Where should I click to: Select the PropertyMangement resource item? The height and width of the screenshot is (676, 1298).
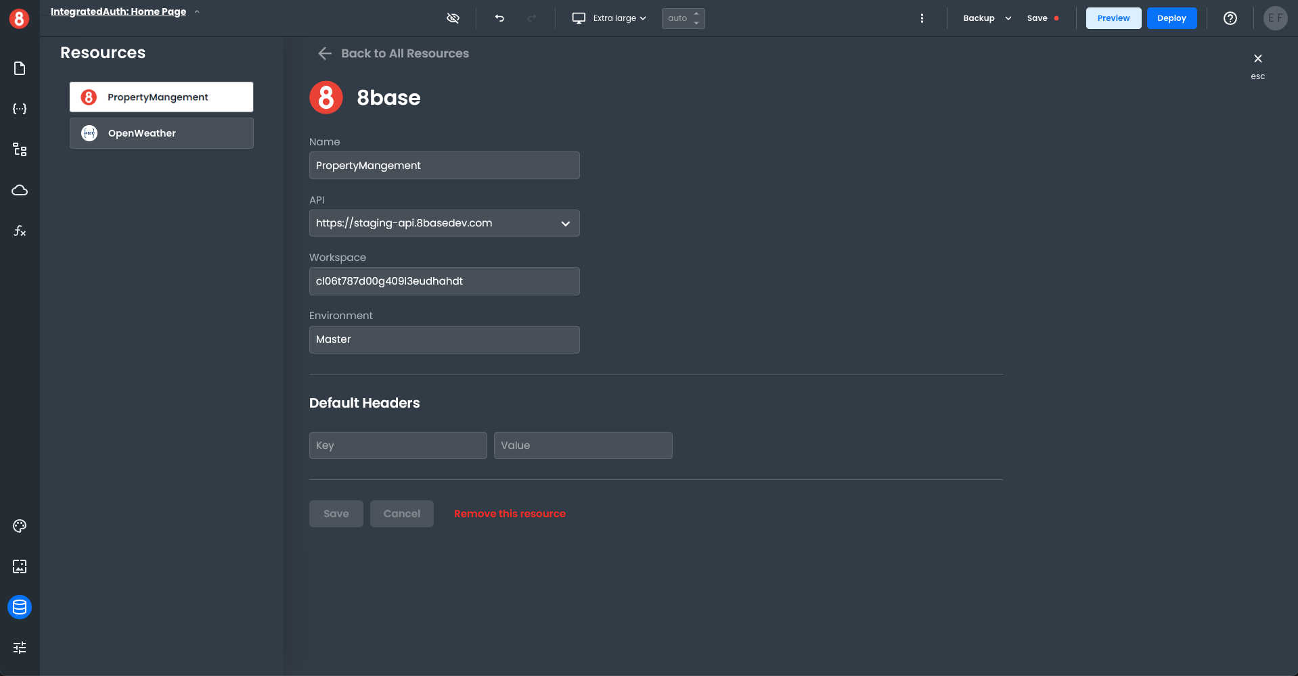pyautogui.click(x=161, y=97)
